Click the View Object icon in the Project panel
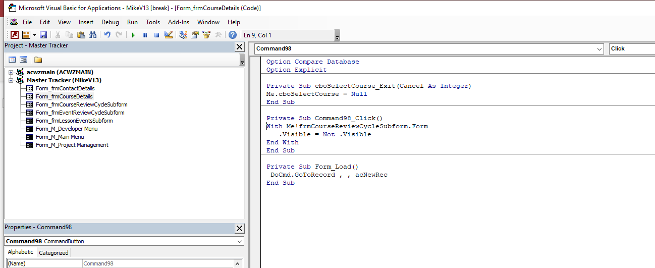The width and height of the screenshot is (655, 268). pyautogui.click(x=24, y=60)
